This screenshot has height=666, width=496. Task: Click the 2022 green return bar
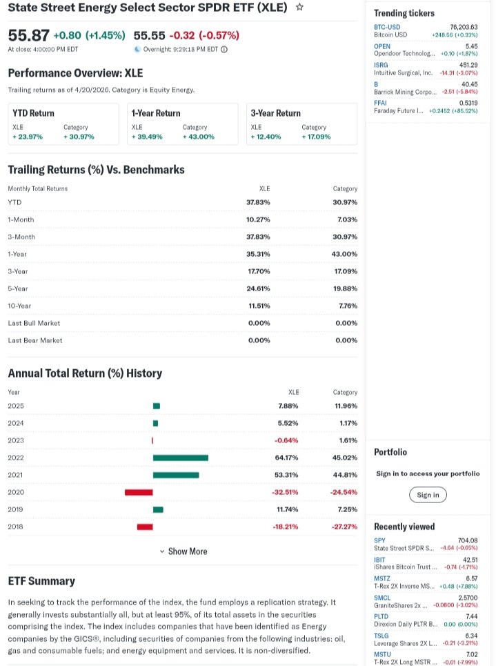180,458
